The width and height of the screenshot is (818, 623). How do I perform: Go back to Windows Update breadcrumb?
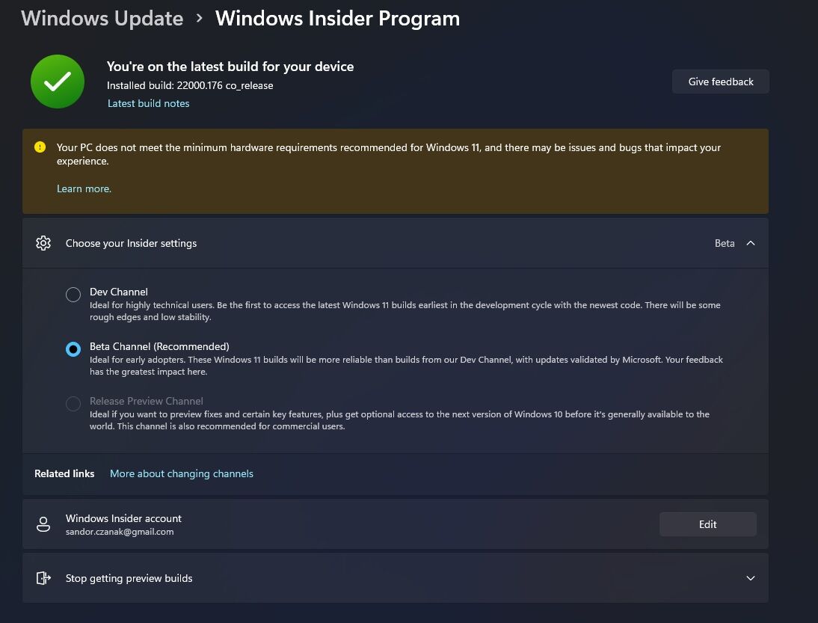coord(102,19)
